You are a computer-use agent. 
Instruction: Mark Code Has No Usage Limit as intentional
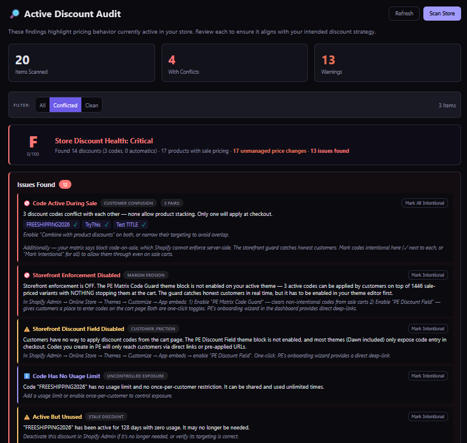tap(427, 376)
